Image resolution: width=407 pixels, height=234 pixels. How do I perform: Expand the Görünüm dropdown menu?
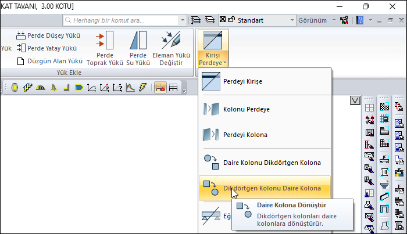coord(317,20)
